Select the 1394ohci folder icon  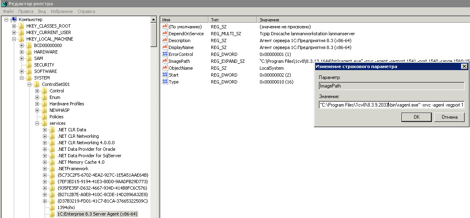pyautogui.click(x=52, y=207)
